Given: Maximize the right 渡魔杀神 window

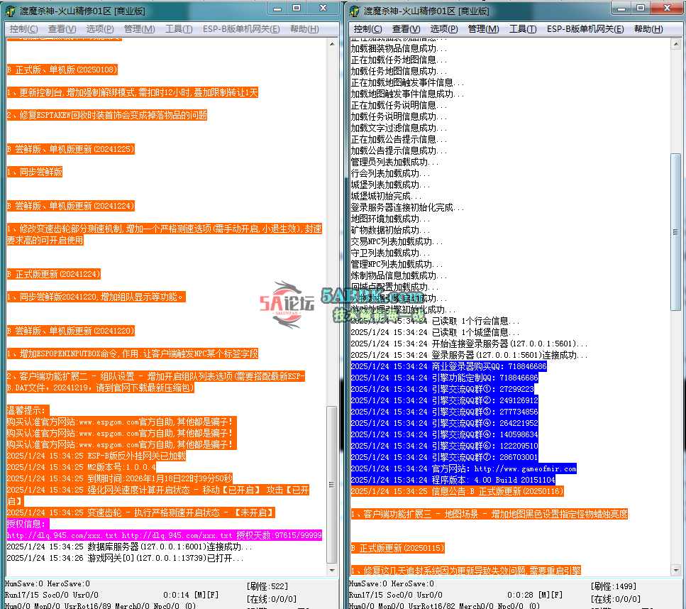Looking at the screenshot, I should click(641, 9).
